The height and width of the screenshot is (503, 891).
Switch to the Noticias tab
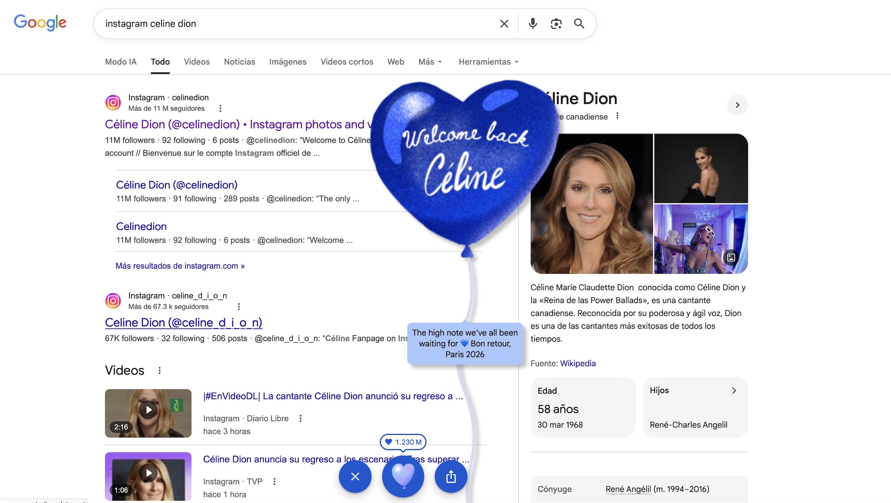coord(239,62)
